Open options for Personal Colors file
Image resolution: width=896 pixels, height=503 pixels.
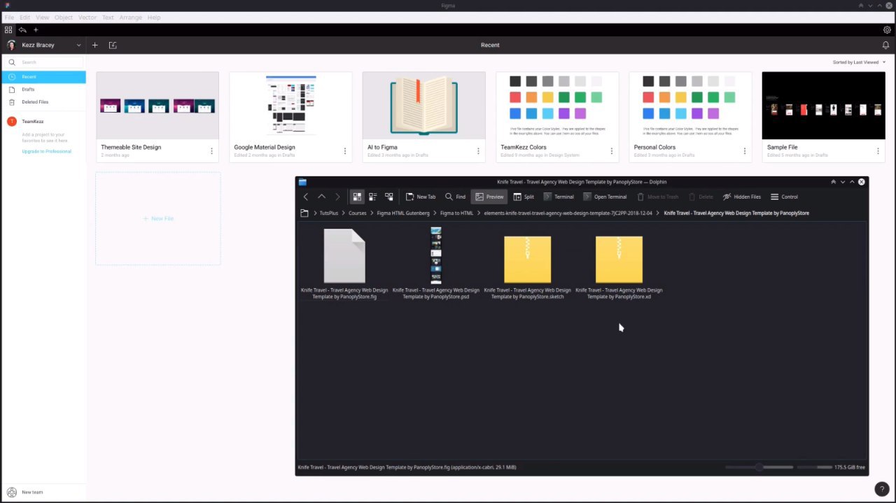(x=744, y=151)
